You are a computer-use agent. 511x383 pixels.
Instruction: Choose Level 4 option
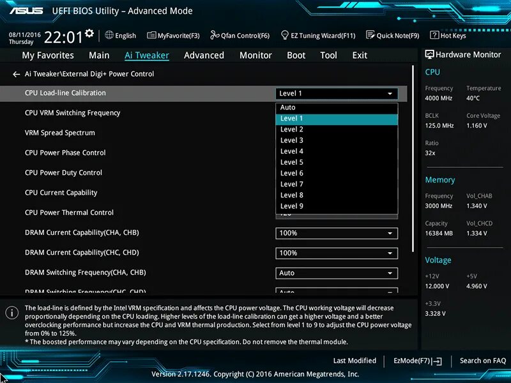tap(337, 152)
